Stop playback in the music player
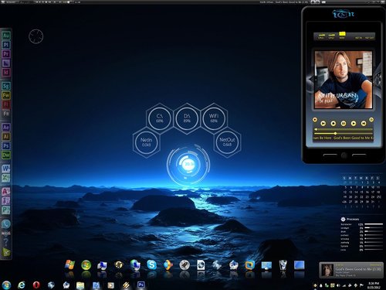Image resolution: width=386 pixels, height=290 pixels. [333, 124]
